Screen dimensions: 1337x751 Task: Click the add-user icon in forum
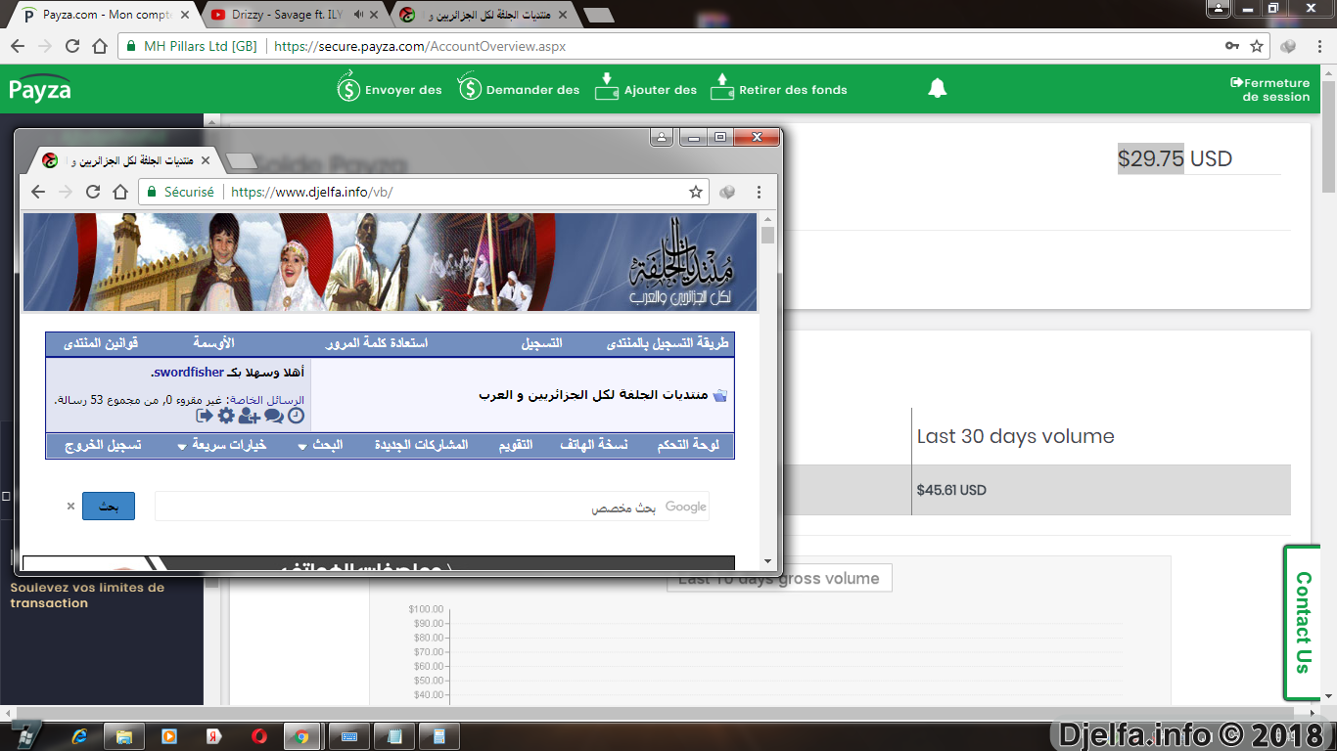coord(249,416)
